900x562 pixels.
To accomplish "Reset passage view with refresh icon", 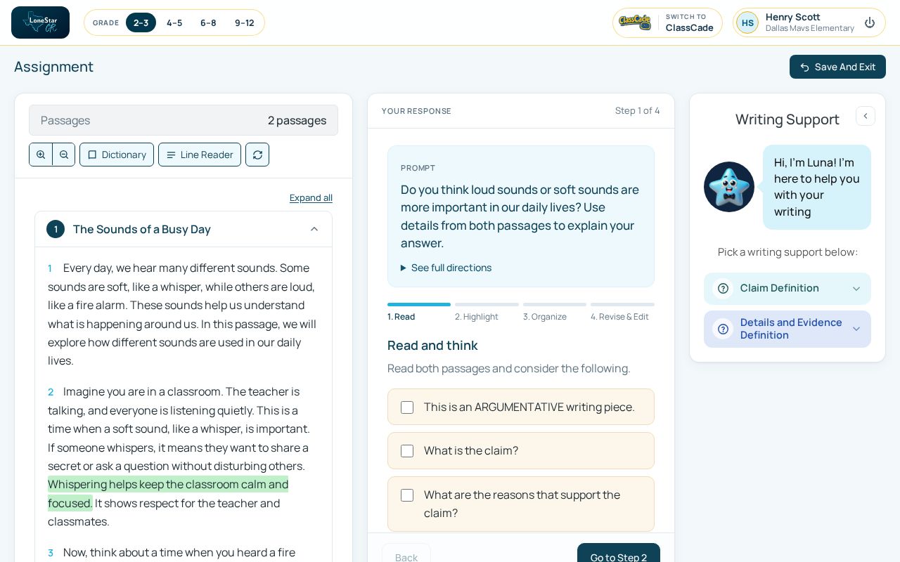I will [x=257, y=155].
